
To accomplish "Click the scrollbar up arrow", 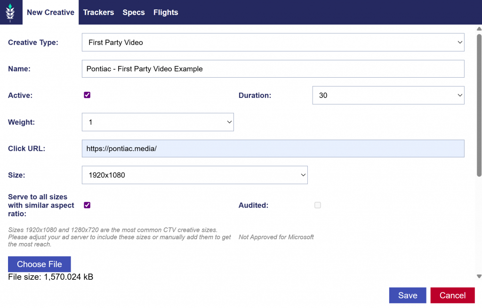I will point(479,29).
